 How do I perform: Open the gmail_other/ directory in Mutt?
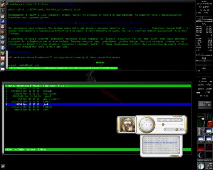pos(51,99)
